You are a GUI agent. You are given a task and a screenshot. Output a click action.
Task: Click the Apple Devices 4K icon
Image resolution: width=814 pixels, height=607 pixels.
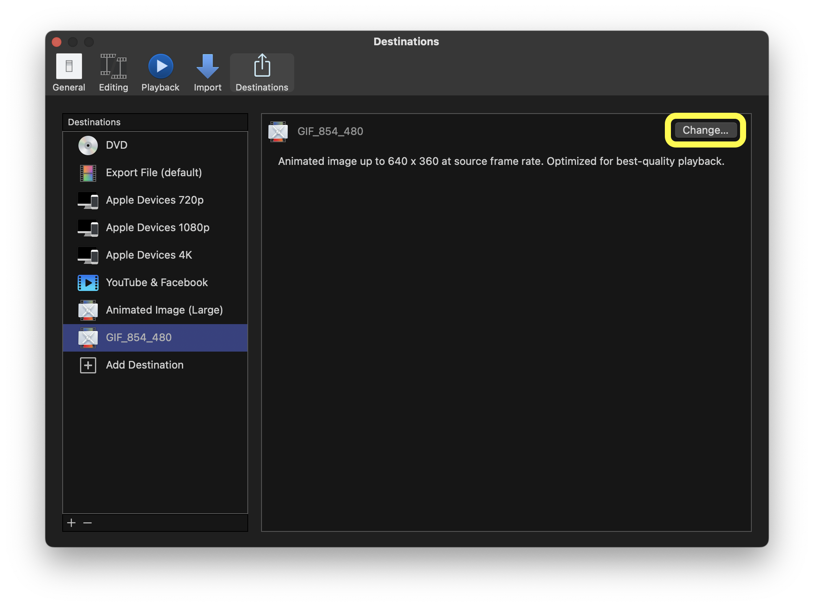[x=88, y=255]
